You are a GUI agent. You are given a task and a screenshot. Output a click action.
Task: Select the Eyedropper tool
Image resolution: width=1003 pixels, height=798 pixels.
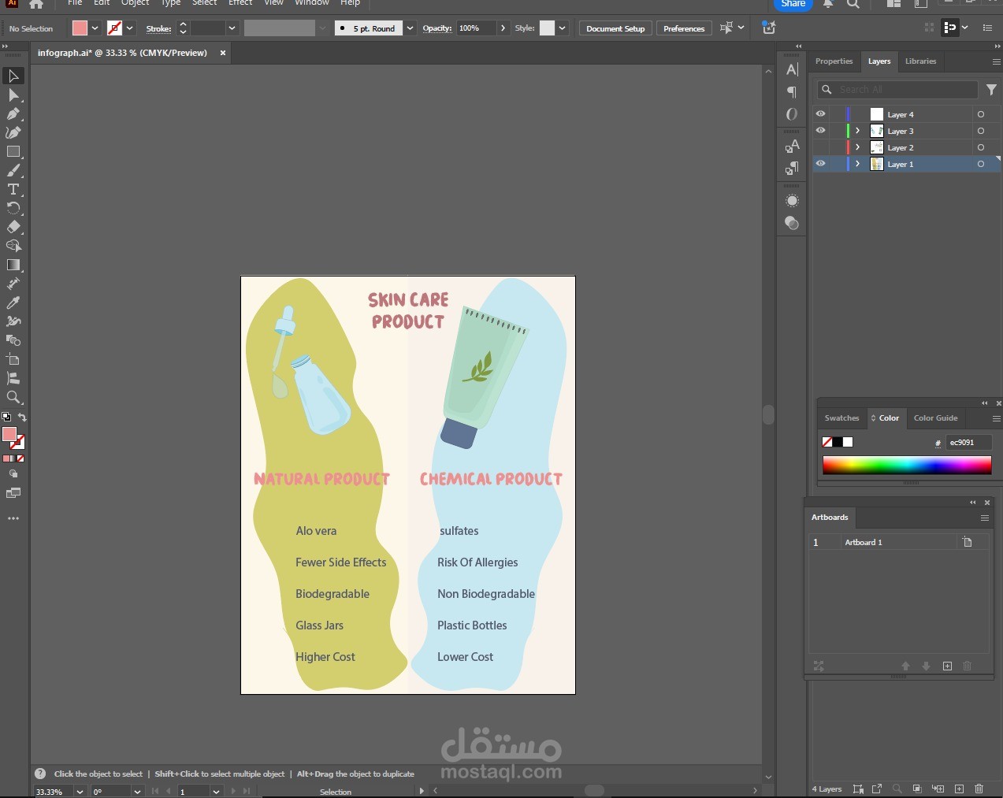click(x=13, y=302)
